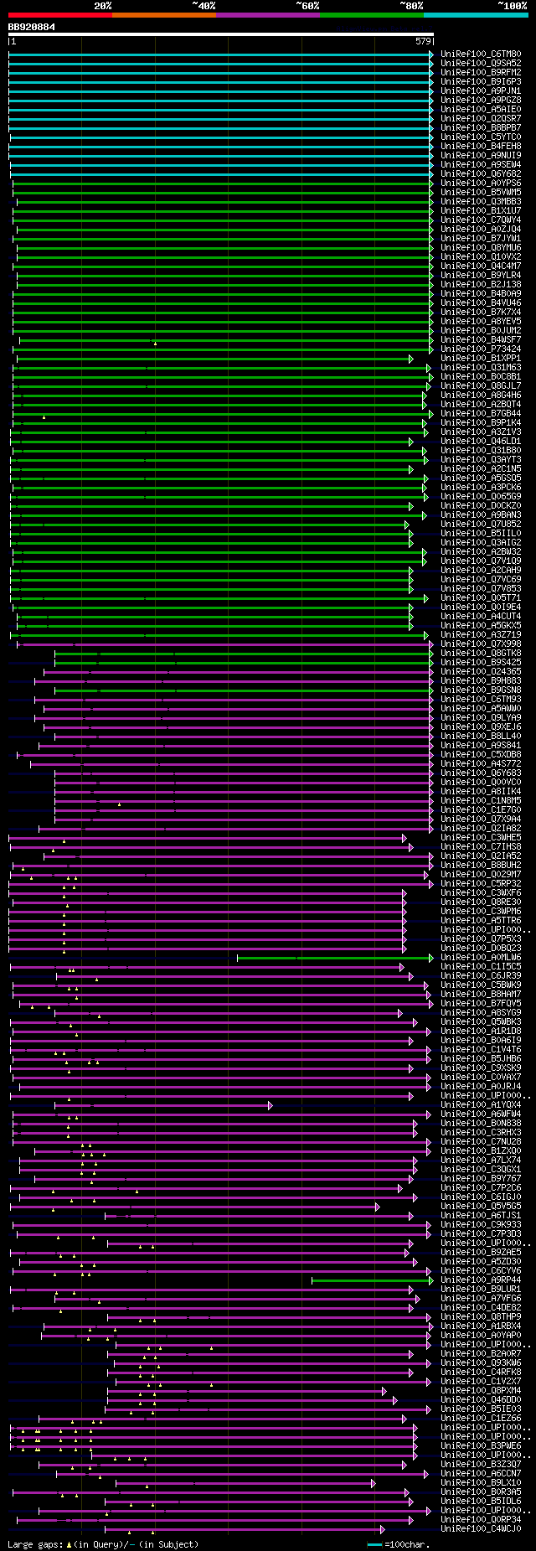Click the query end position 579
This screenshot has height=1551, width=536.
click(x=423, y=41)
